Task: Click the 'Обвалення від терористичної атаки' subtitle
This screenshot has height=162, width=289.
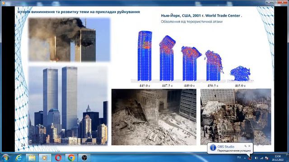Action: (191, 22)
